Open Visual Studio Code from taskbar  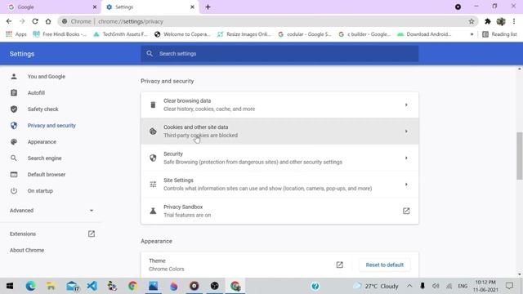(92, 286)
